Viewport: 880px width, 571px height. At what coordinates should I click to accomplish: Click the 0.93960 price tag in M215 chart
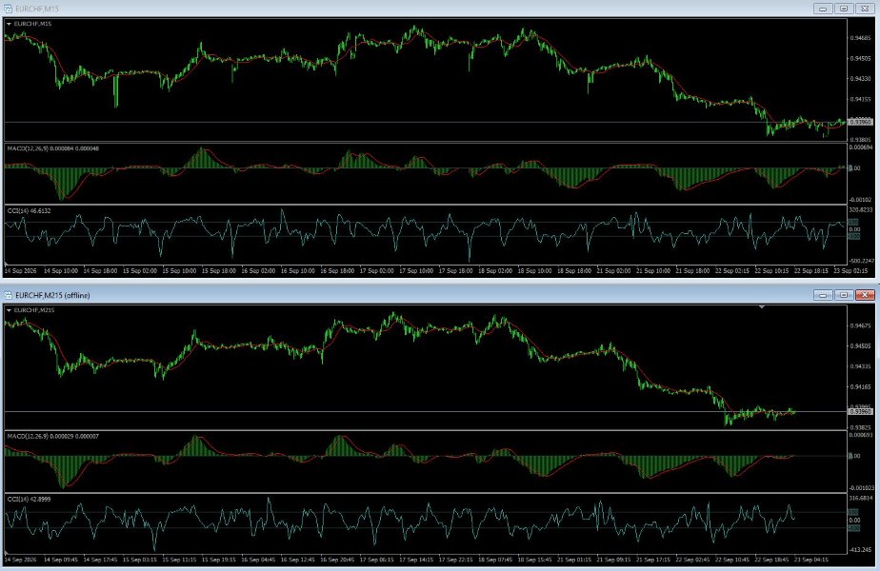(860, 412)
